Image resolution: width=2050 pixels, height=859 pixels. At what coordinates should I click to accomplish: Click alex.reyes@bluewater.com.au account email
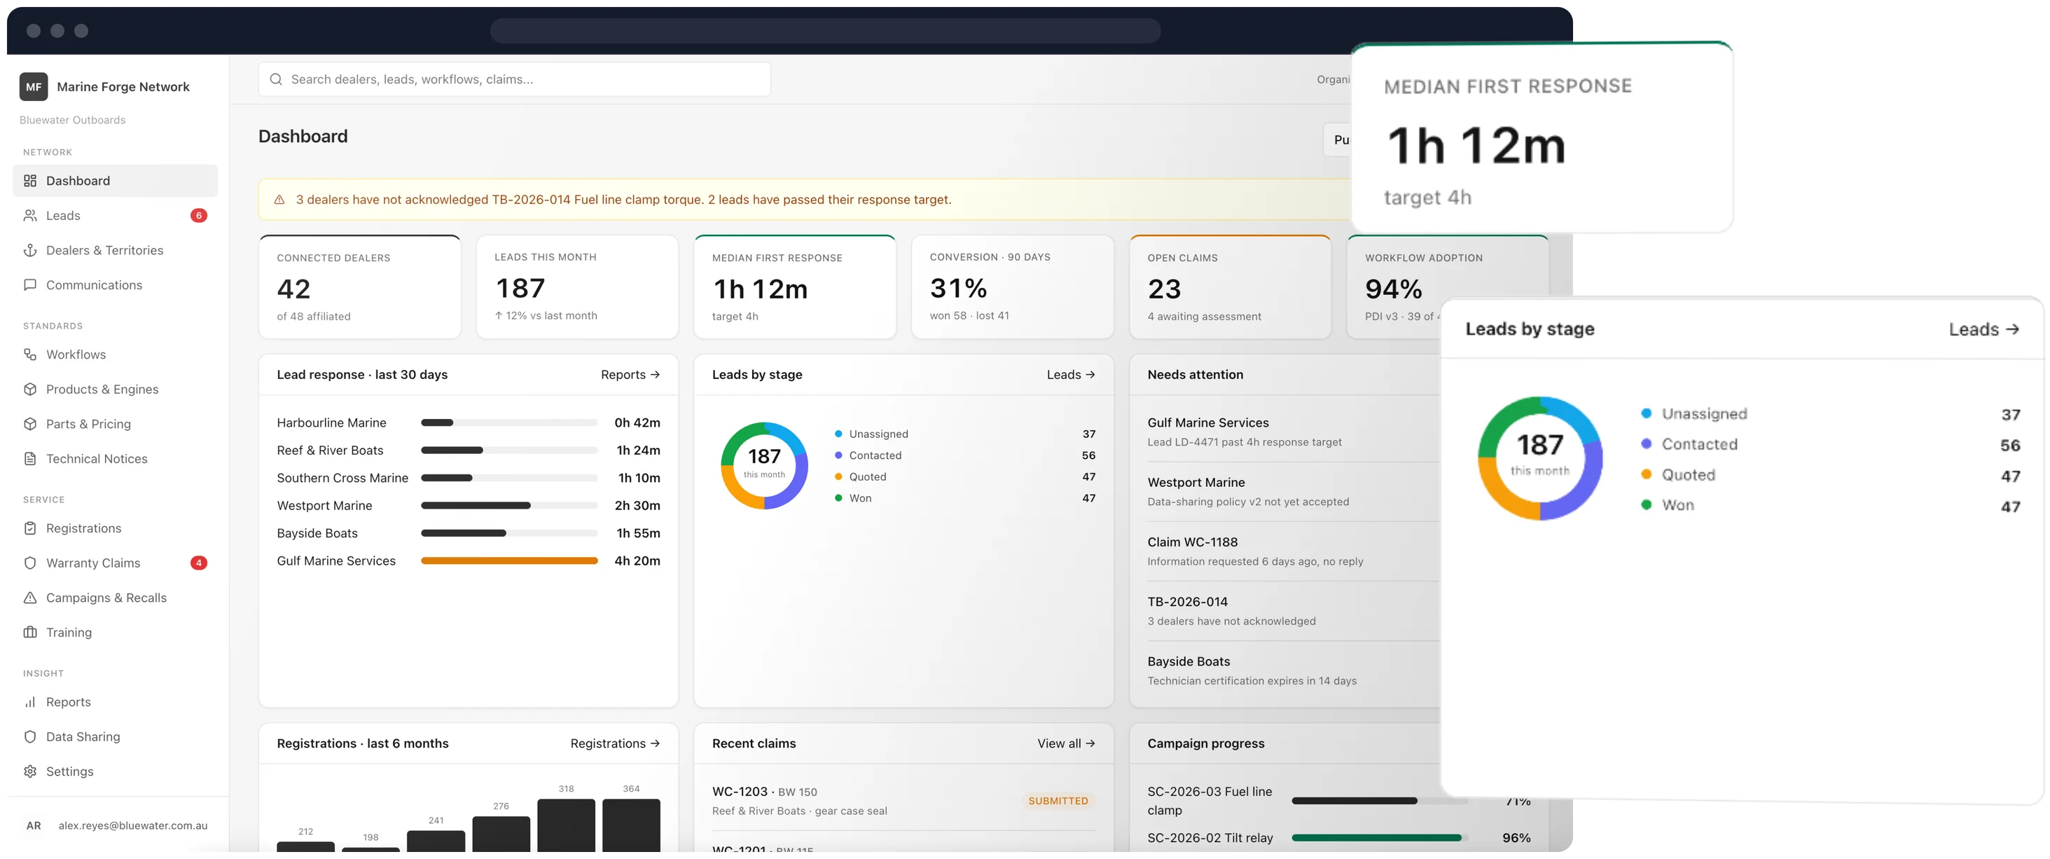(x=133, y=825)
